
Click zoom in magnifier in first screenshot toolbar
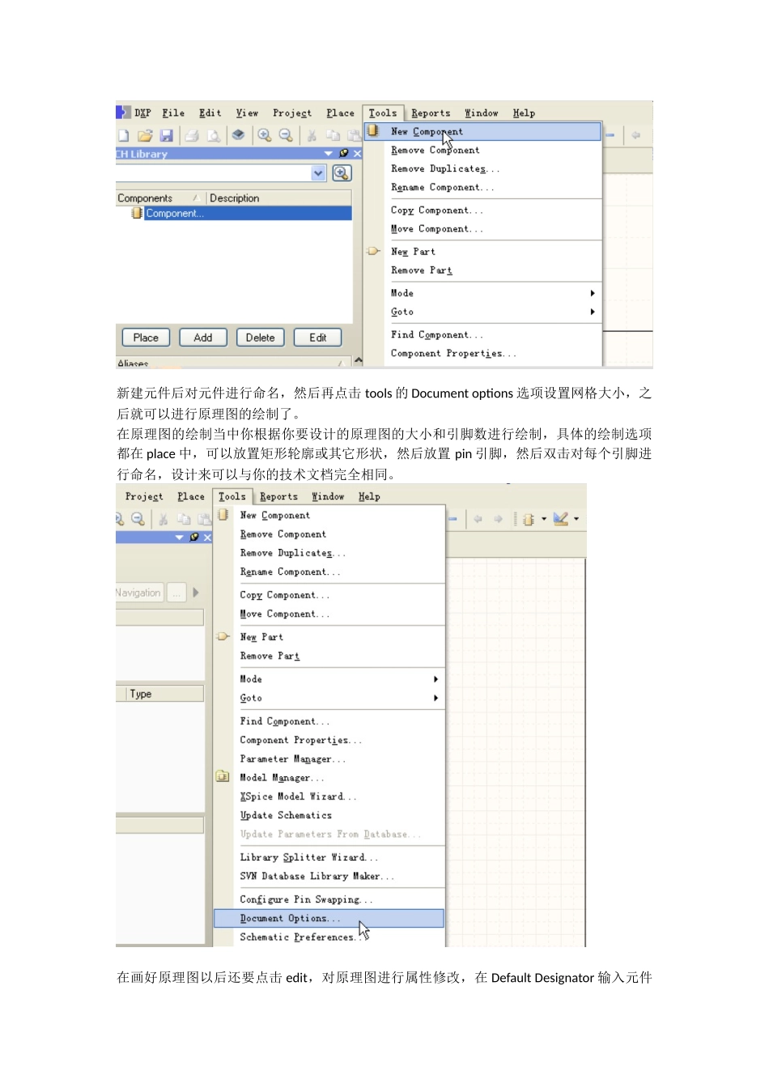click(264, 135)
